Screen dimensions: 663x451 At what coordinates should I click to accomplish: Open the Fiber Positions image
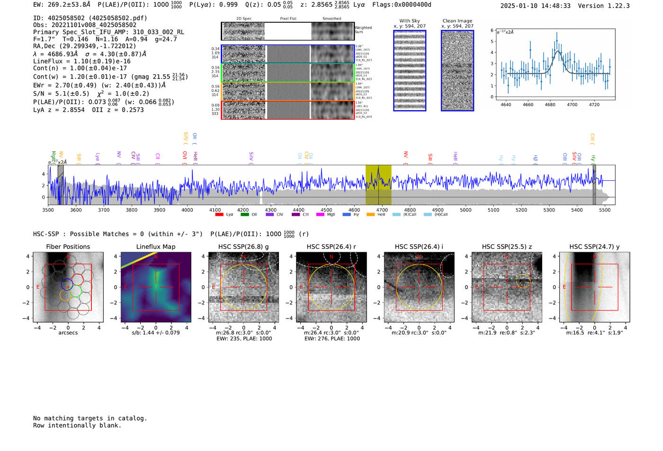68,287
